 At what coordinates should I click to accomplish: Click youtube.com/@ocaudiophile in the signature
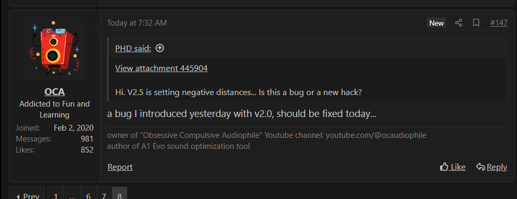point(376,135)
